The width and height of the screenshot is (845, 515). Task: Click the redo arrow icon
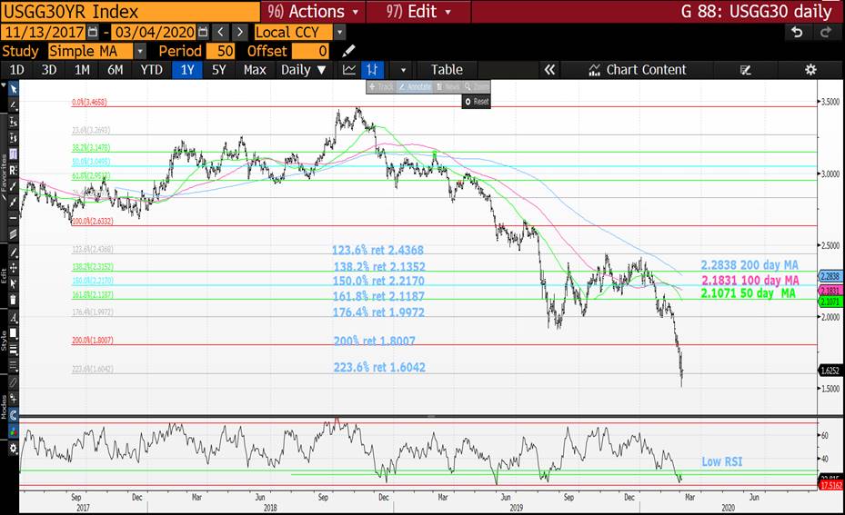pos(825,33)
